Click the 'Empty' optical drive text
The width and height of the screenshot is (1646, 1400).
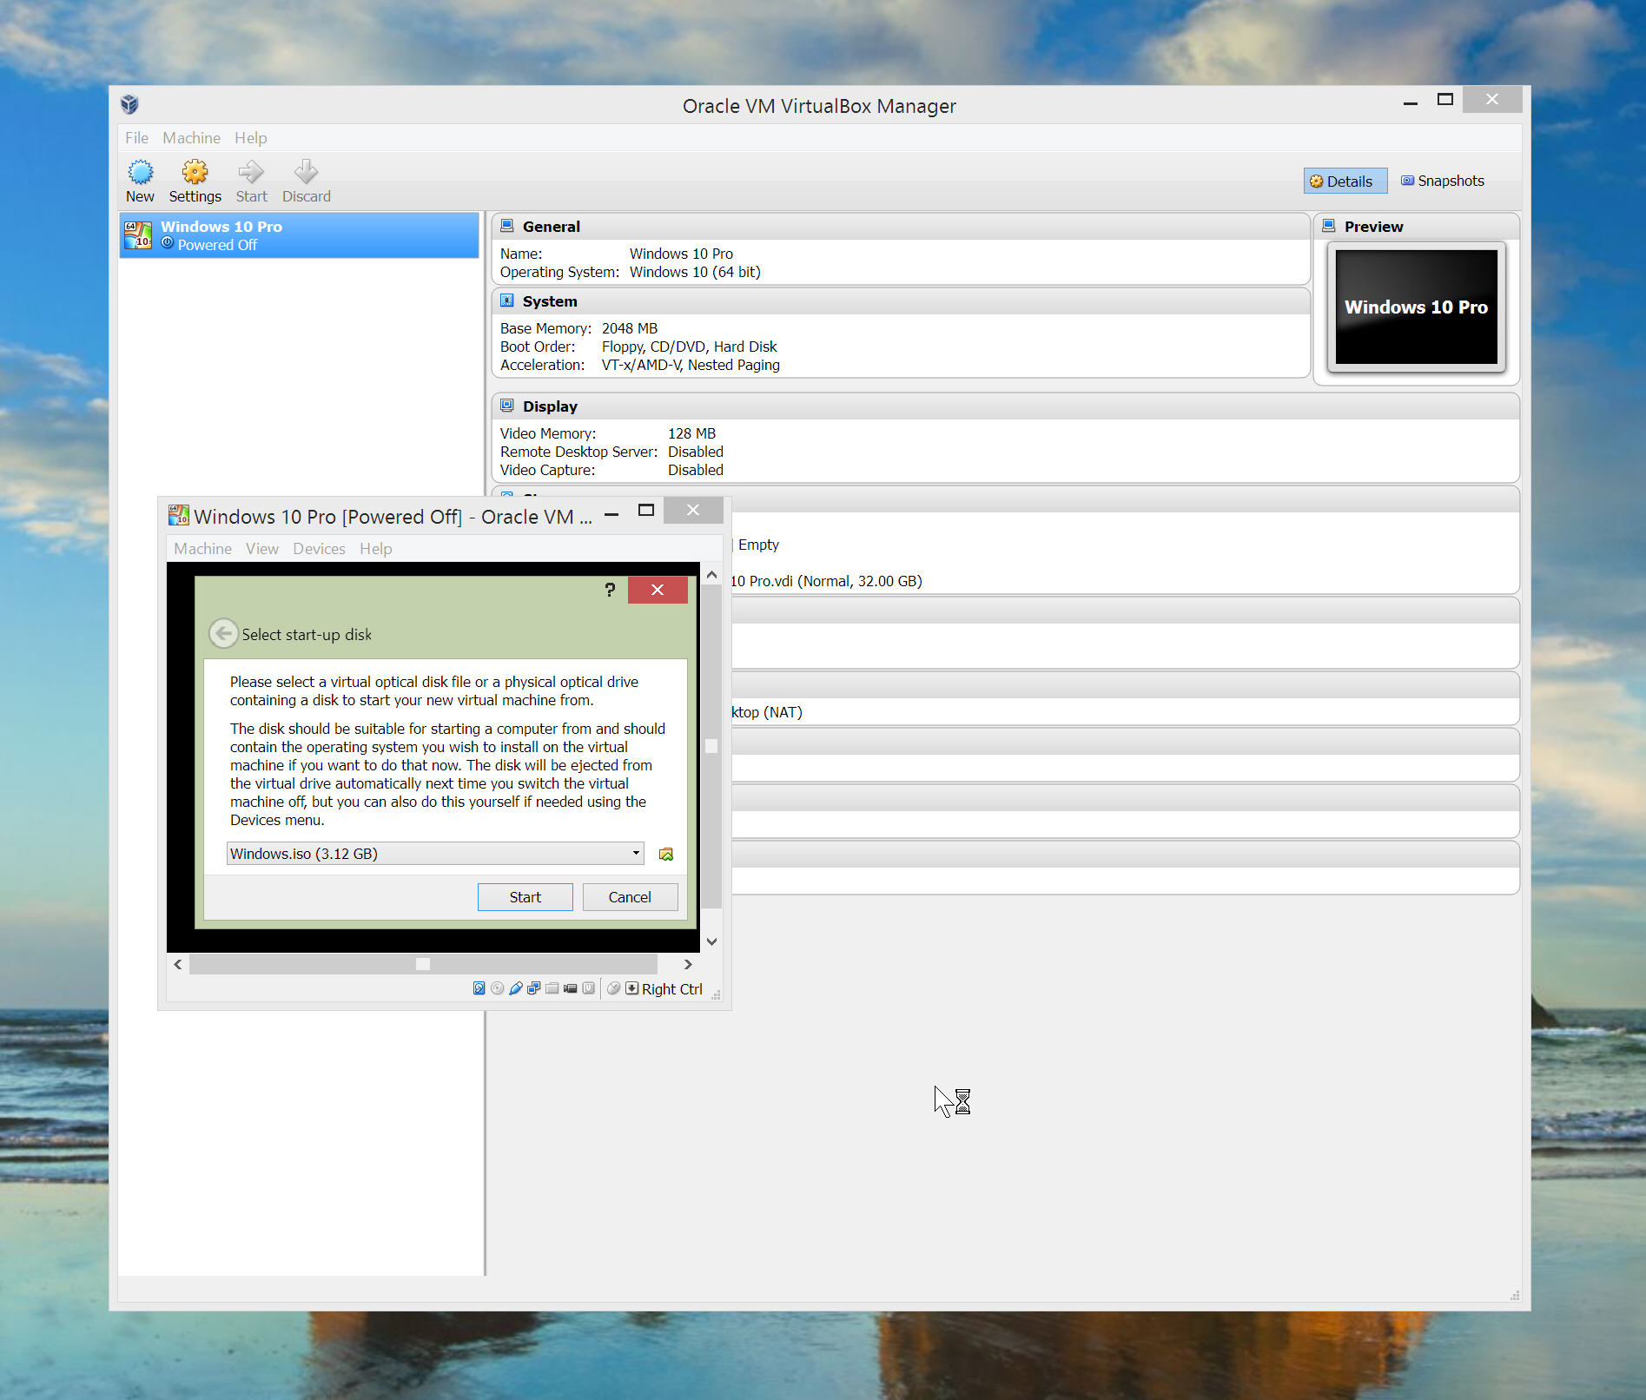point(758,545)
